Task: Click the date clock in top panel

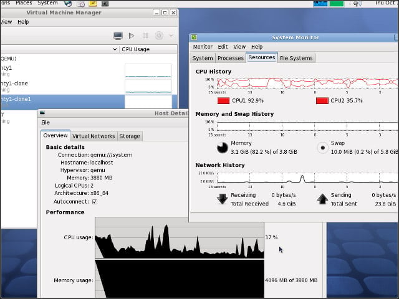Action: pos(385,3)
